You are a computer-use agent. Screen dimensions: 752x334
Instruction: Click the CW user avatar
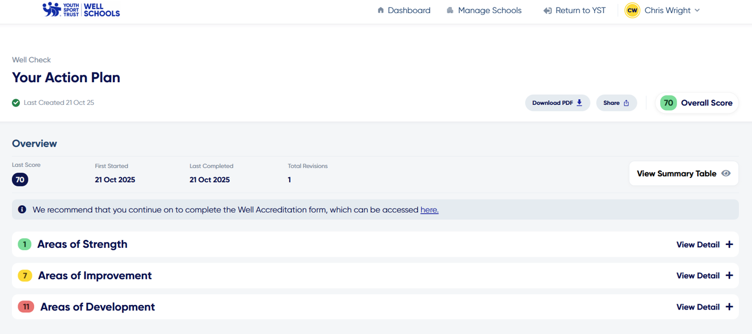[x=632, y=10]
